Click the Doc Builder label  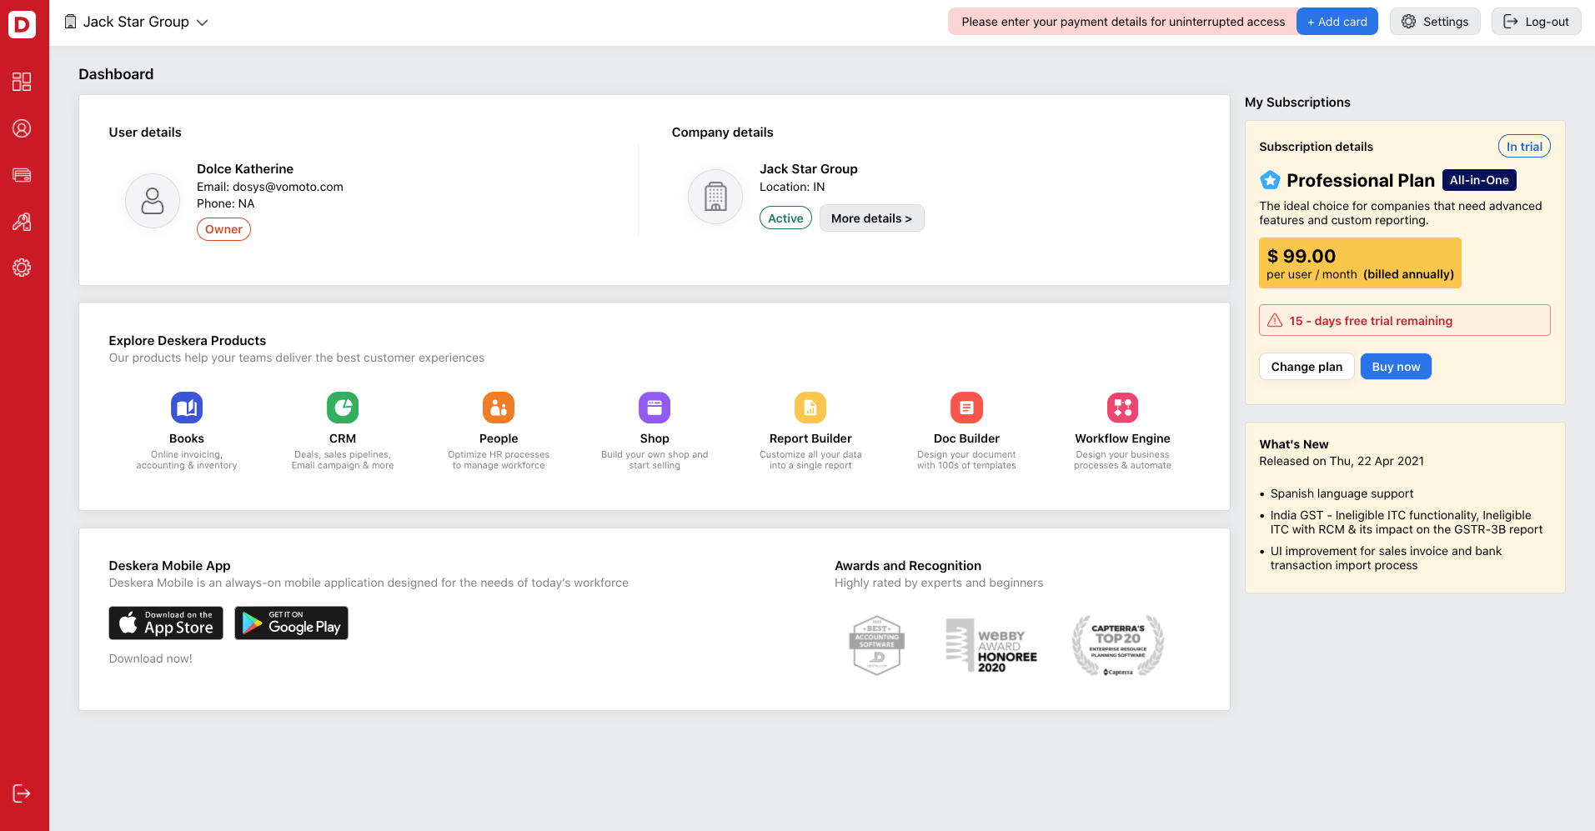click(966, 438)
